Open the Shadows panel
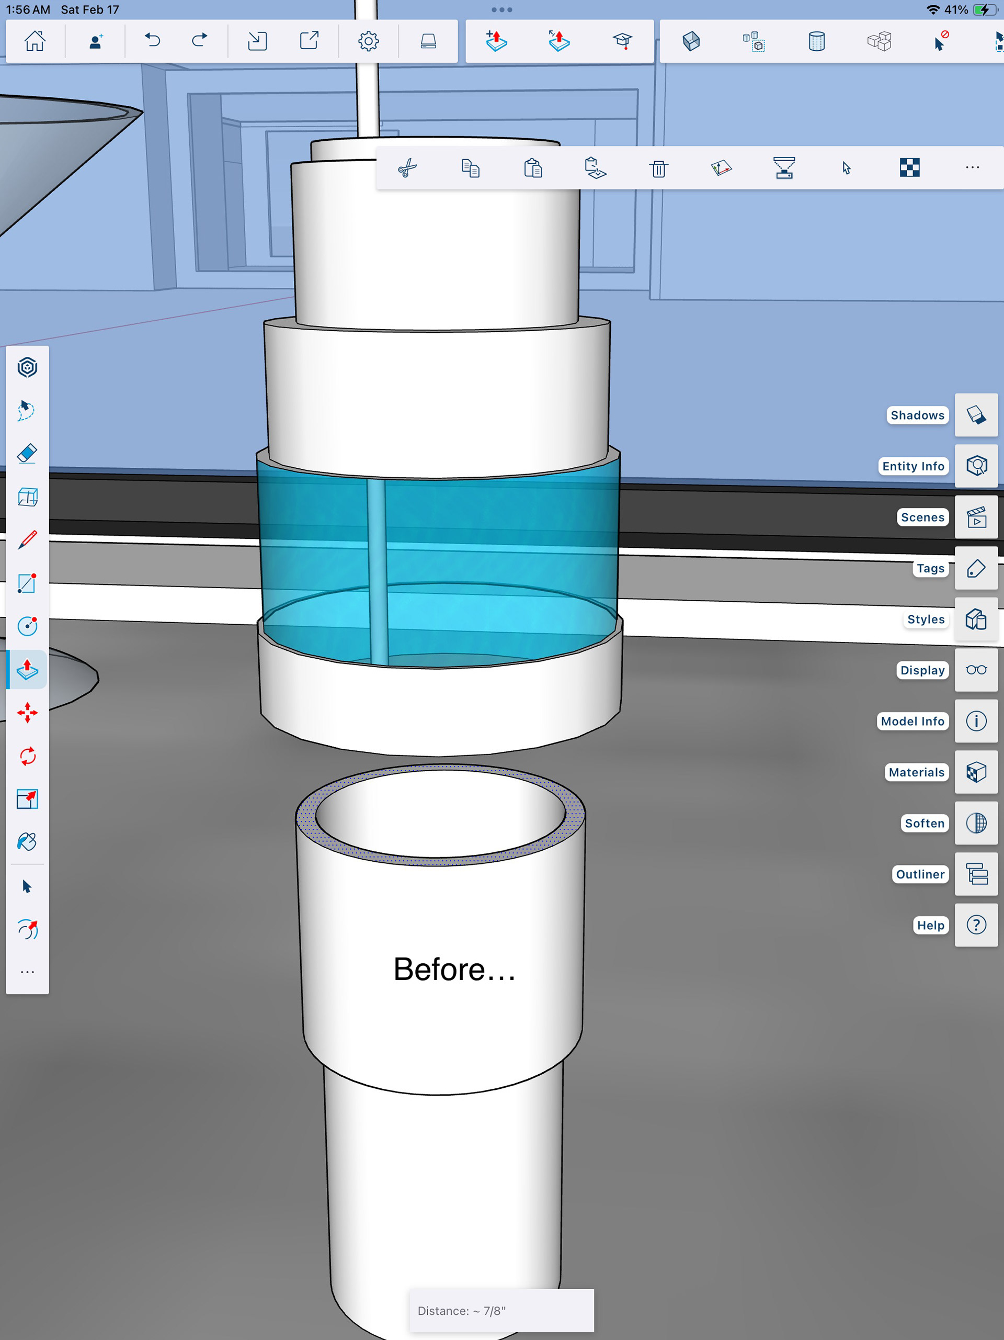Image resolution: width=1004 pixels, height=1340 pixels. [976, 415]
